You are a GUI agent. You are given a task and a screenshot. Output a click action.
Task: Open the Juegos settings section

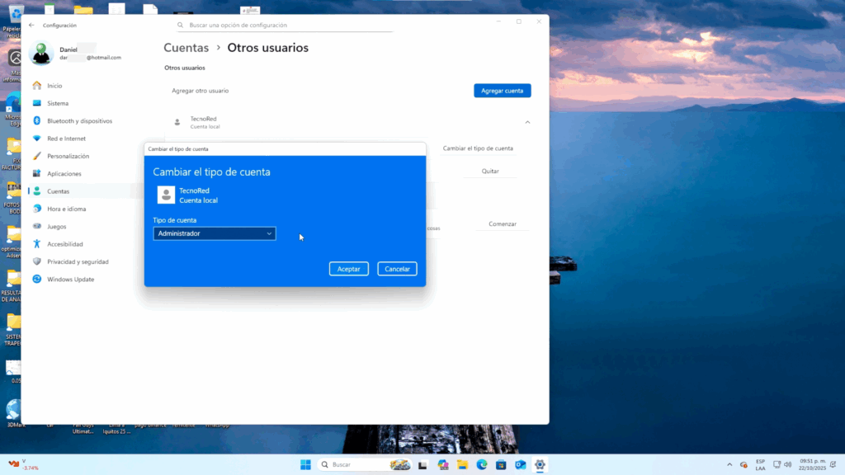click(x=57, y=227)
